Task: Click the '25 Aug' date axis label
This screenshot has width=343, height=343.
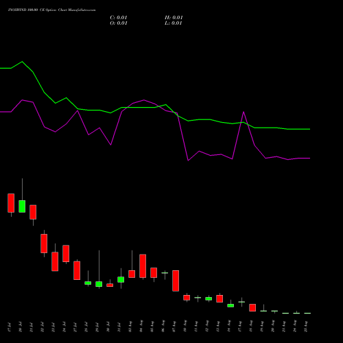Action: [306, 327]
